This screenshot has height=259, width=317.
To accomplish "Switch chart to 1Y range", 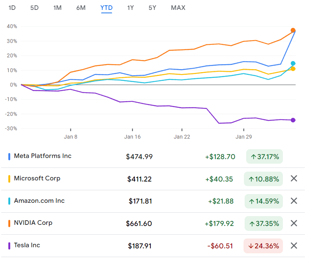I will [x=130, y=8].
